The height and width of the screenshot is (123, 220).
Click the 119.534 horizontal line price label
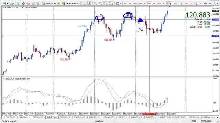[216, 20]
